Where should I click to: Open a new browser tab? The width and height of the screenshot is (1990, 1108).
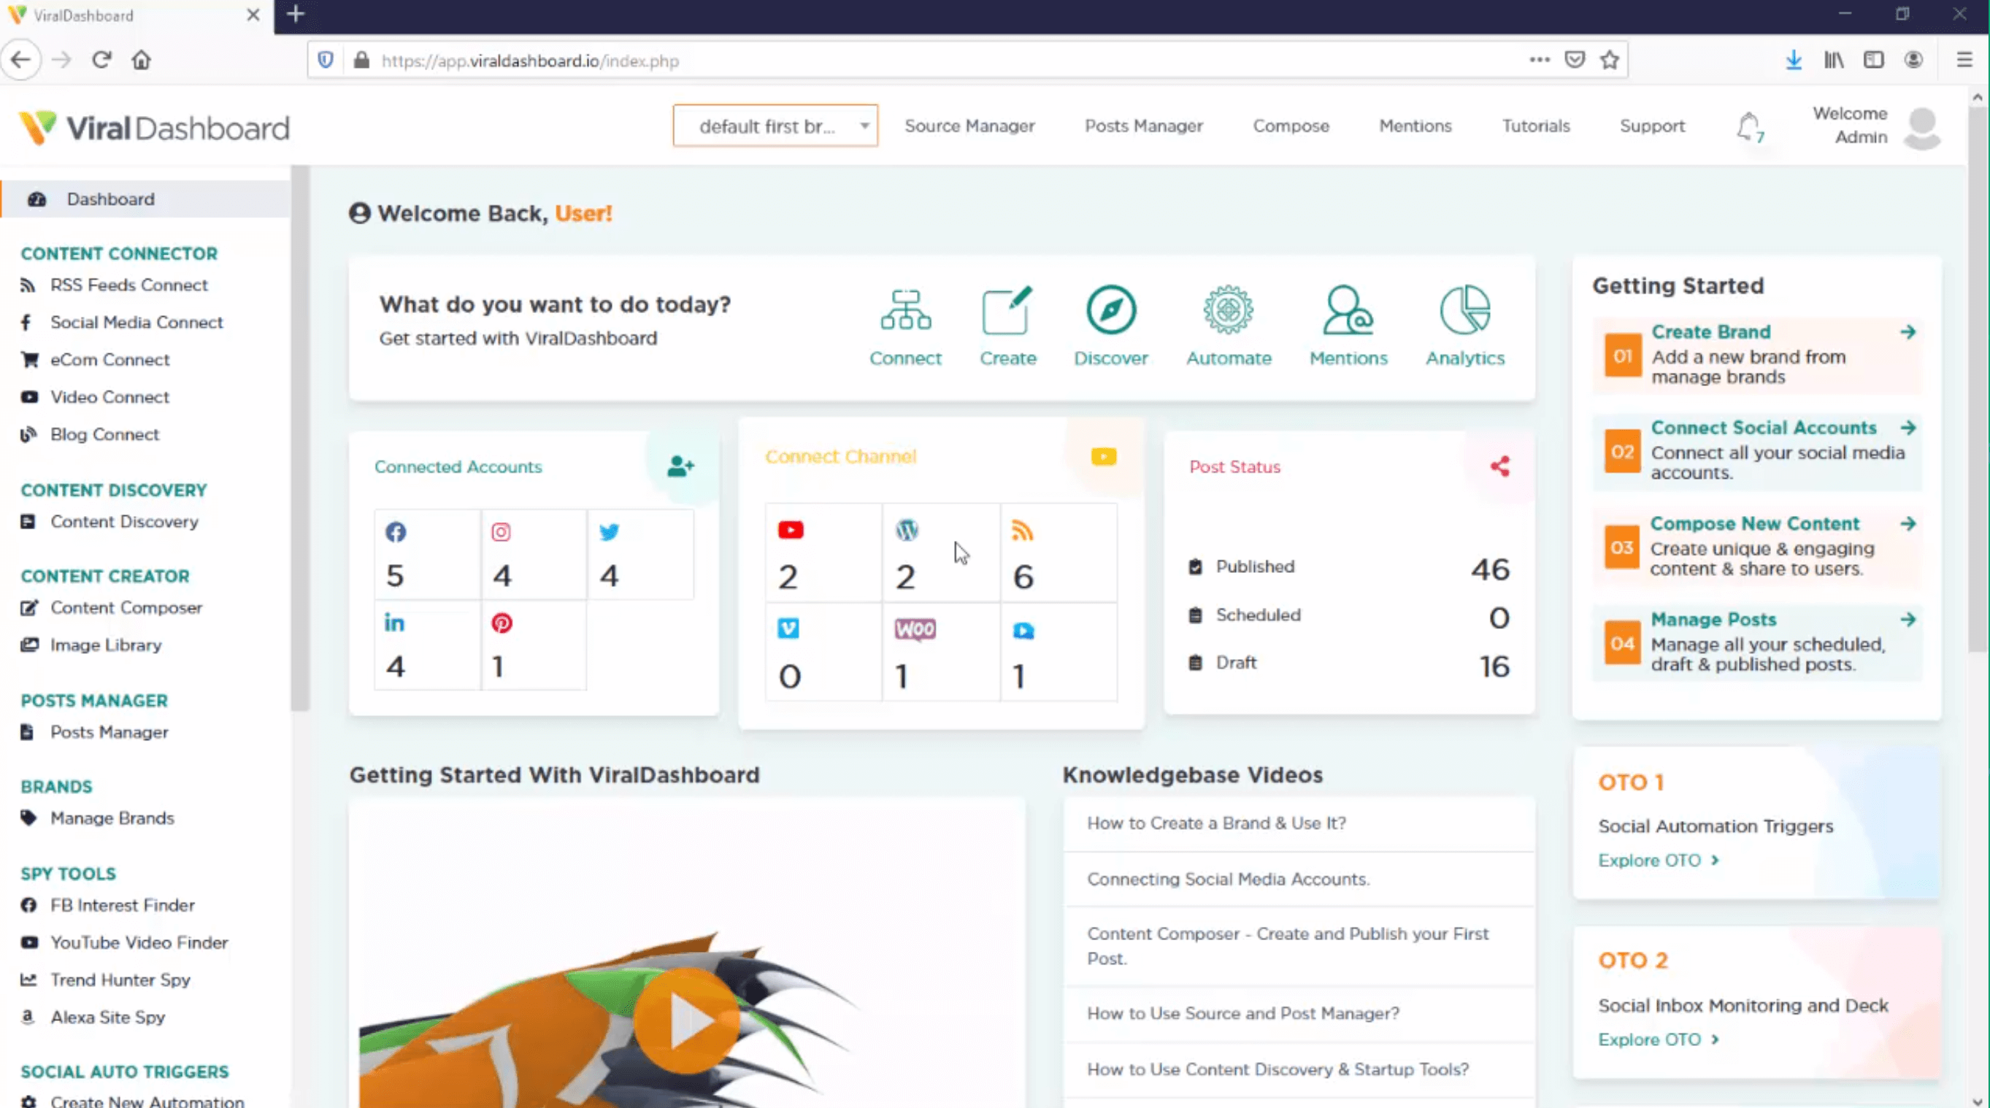(x=296, y=15)
